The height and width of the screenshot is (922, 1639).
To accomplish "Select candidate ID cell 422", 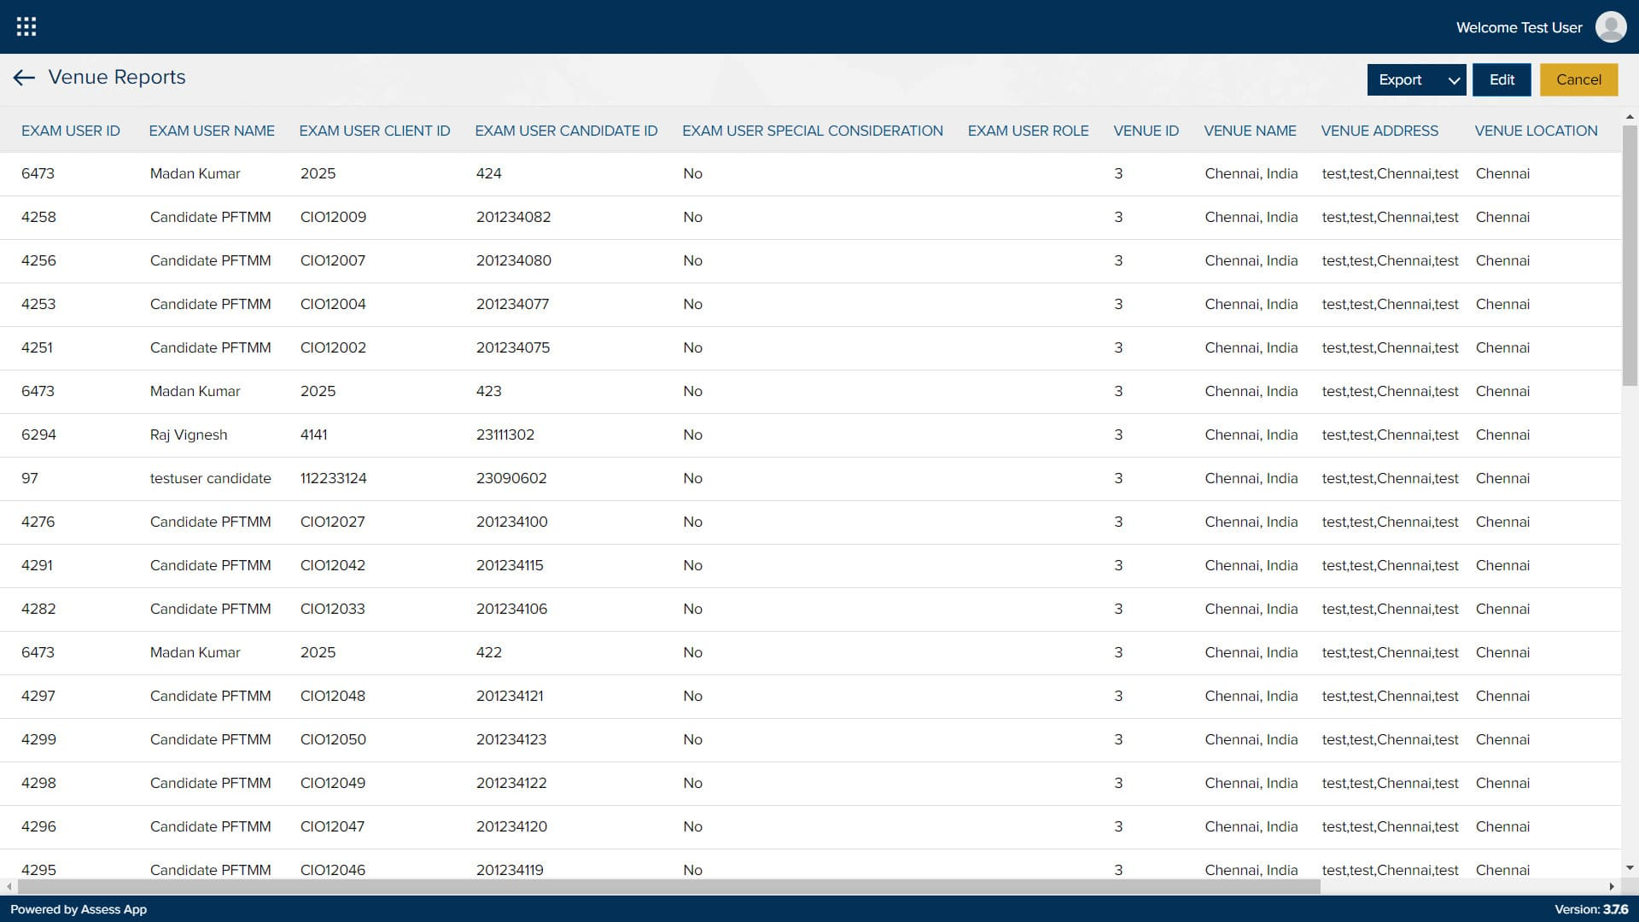I will (488, 652).
